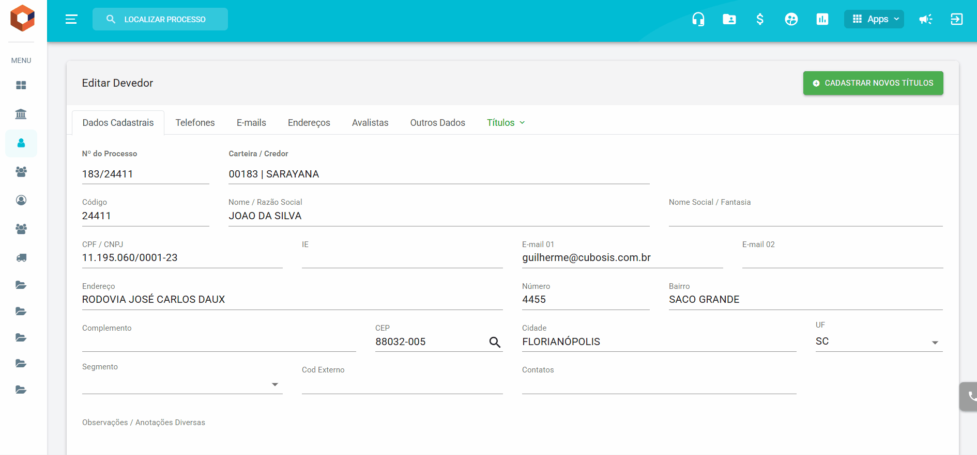Edit the Nome / Razão Social field
This screenshot has width=977, height=455.
click(439, 216)
